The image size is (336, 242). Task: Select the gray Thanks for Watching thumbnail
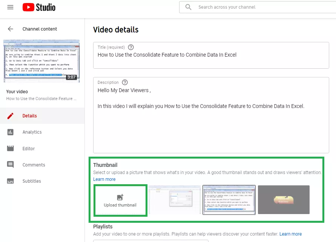[x=284, y=200]
